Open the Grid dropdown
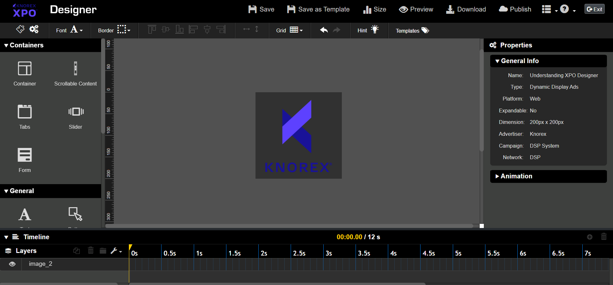This screenshot has height=285, width=613. (289, 30)
